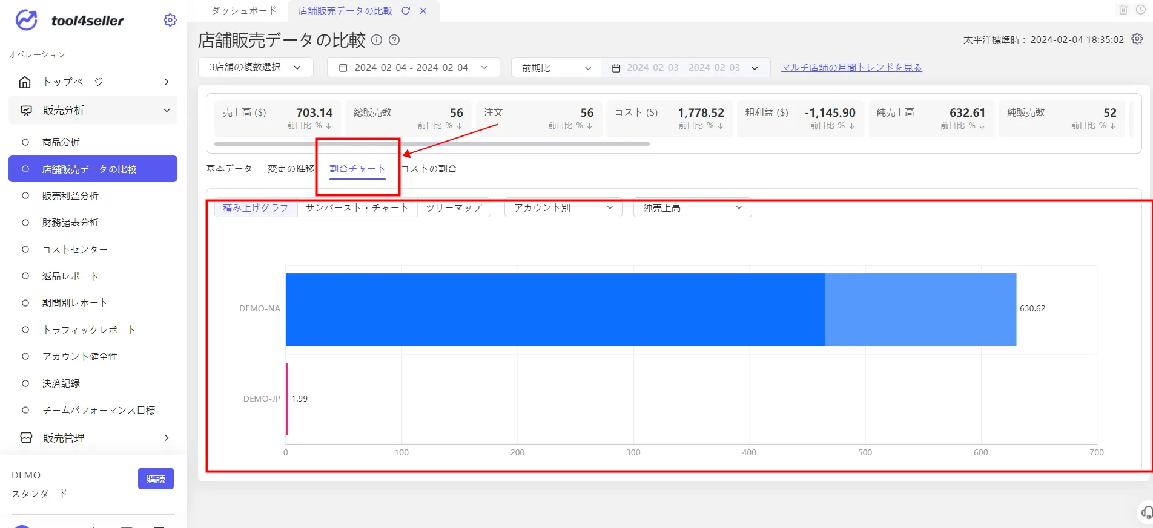1153x528 pixels.
Task: Click DEMO-JP axis label
Action: (262, 399)
